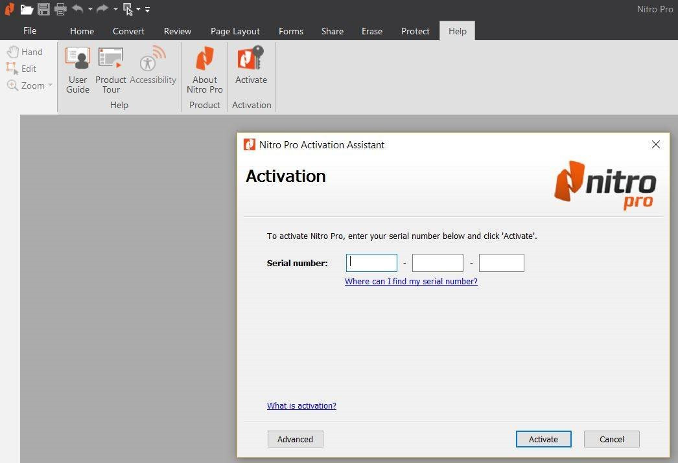The image size is (678, 463).
Task: Open About Nitro Pro
Action: click(x=205, y=70)
